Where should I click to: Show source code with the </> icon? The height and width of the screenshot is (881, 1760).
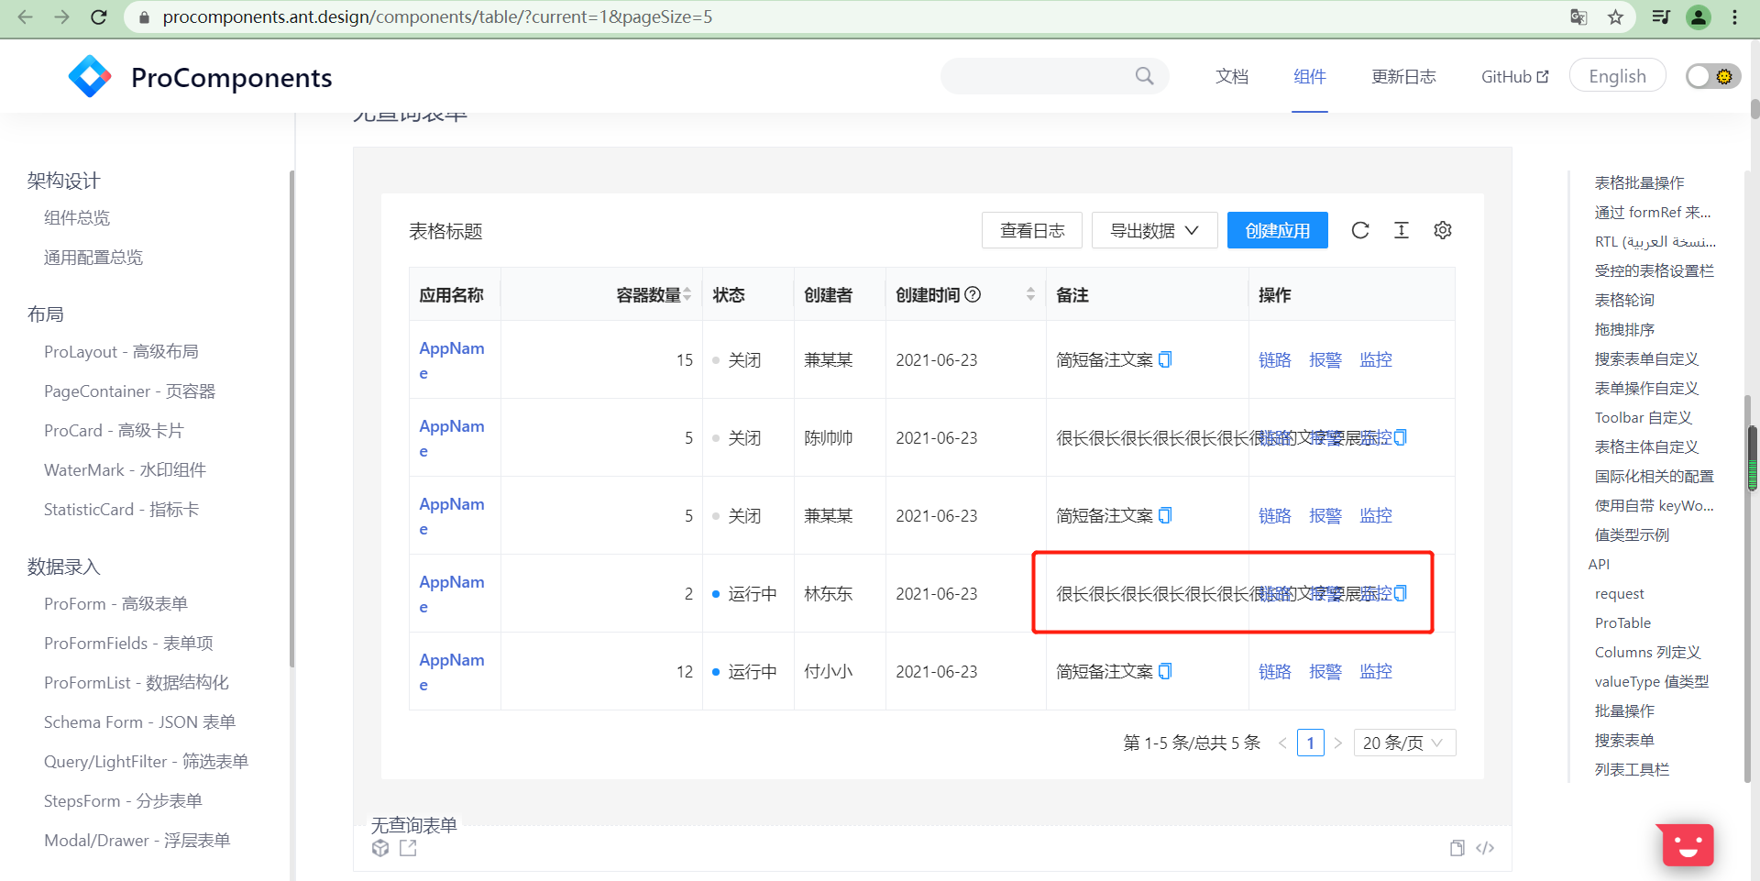pyautogui.click(x=1485, y=848)
